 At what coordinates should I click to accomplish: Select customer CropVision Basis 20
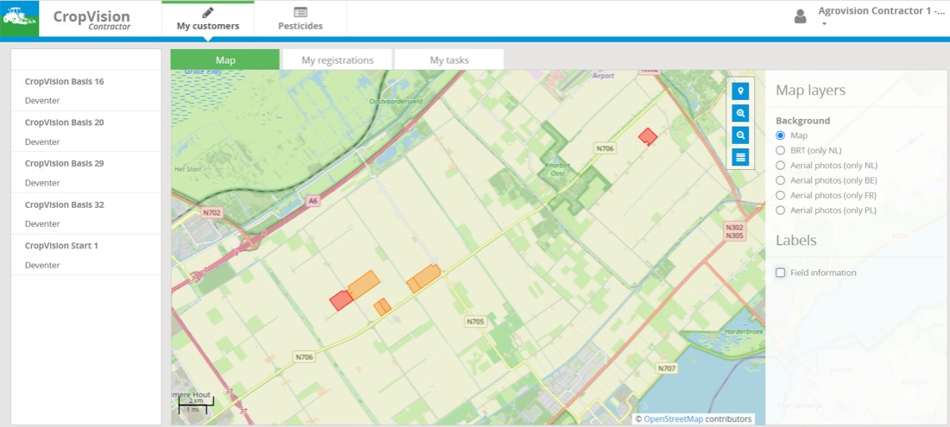click(86, 132)
